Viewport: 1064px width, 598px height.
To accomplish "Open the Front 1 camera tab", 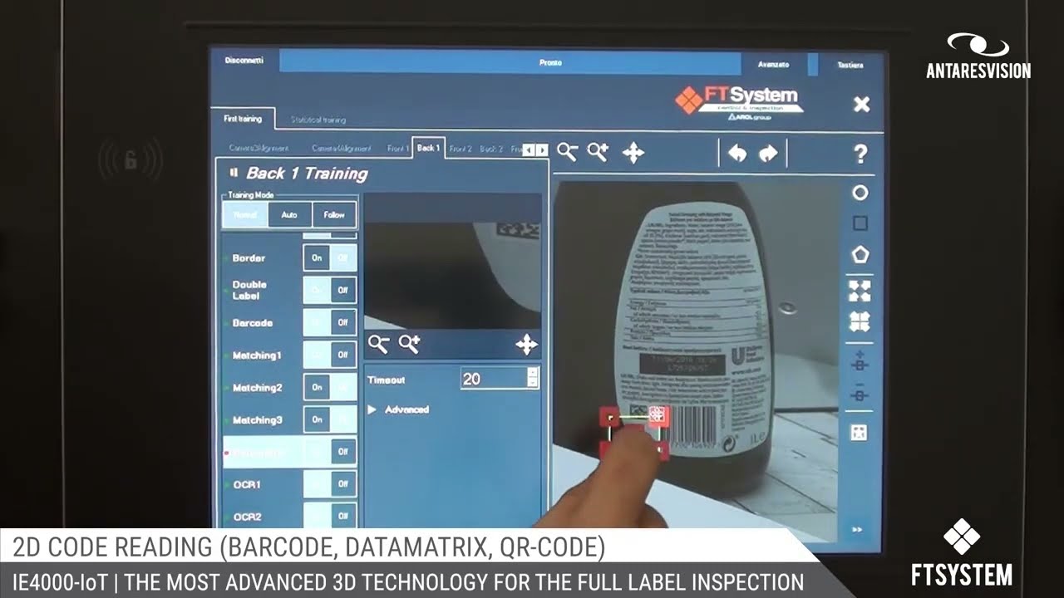I will click(x=398, y=149).
